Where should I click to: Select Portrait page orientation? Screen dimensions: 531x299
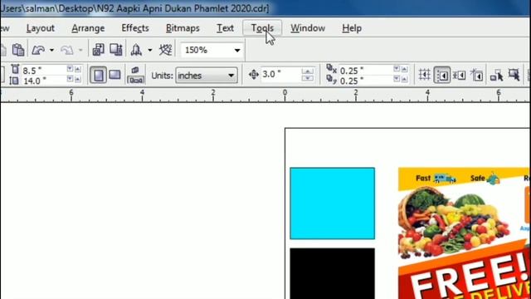click(98, 75)
